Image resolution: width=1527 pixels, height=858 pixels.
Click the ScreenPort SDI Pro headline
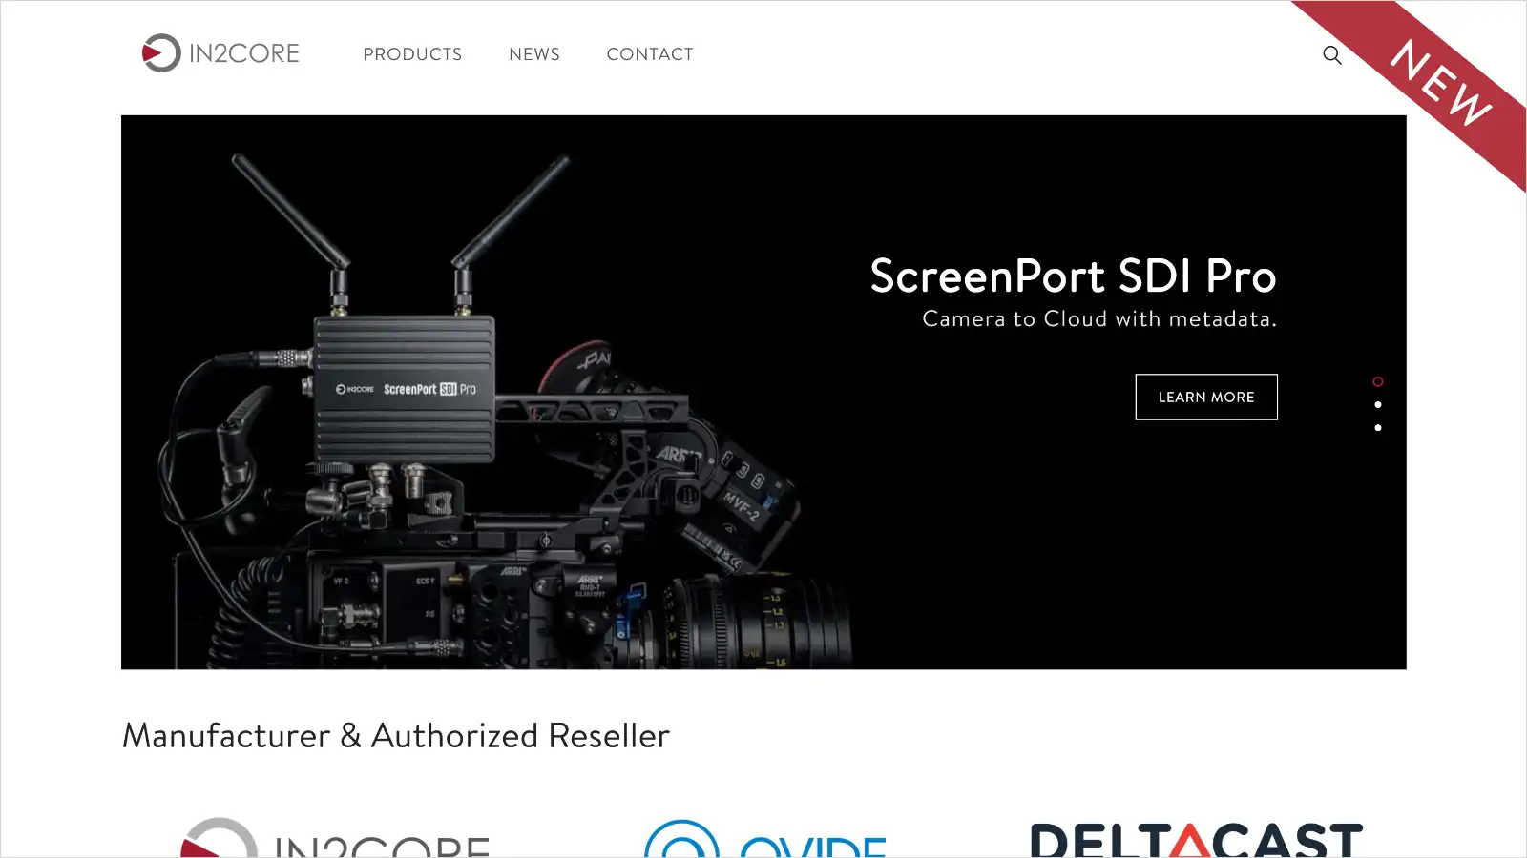[x=1073, y=276]
